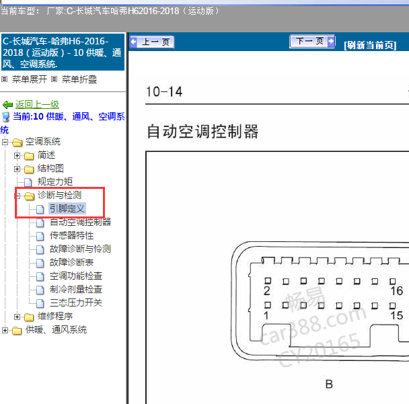
Task: Open the 传感器特性 page
Action: coord(71,236)
